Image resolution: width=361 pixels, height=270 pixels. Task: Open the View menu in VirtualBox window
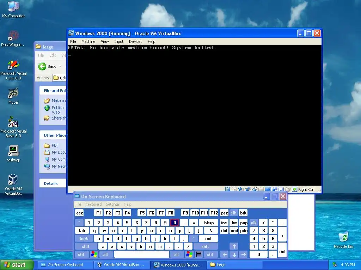point(105,41)
